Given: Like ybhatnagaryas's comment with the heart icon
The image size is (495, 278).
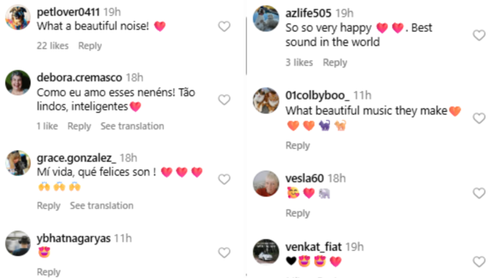Looking at the screenshot, I should pos(224,253).
